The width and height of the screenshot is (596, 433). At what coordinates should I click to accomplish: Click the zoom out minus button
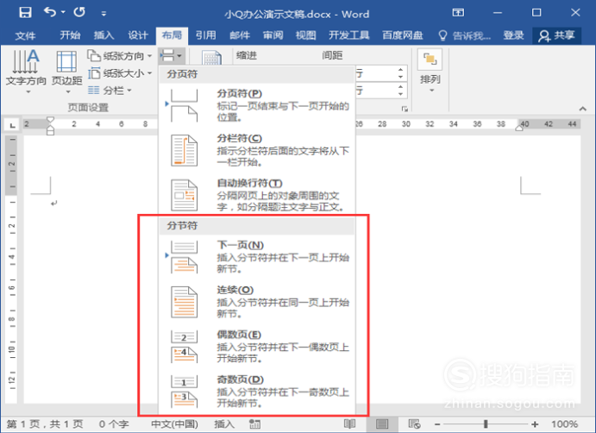coord(437,424)
